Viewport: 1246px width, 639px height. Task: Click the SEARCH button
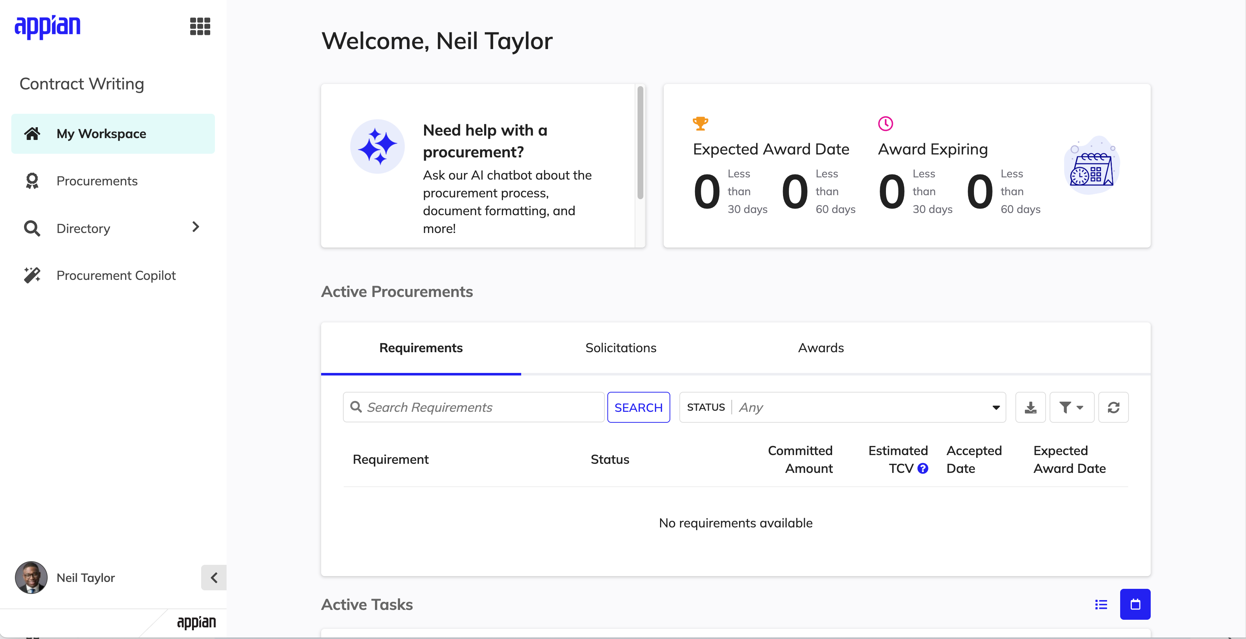click(x=639, y=407)
